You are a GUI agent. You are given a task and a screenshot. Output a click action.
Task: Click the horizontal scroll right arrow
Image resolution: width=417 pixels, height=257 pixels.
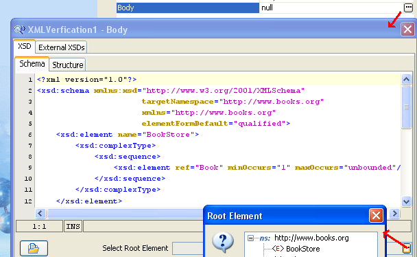click(x=394, y=213)
